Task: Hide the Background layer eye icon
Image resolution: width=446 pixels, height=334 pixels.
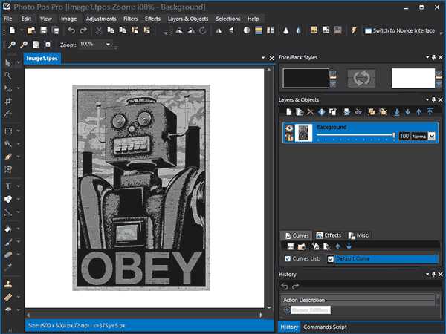Action: (x=289, y=128)
